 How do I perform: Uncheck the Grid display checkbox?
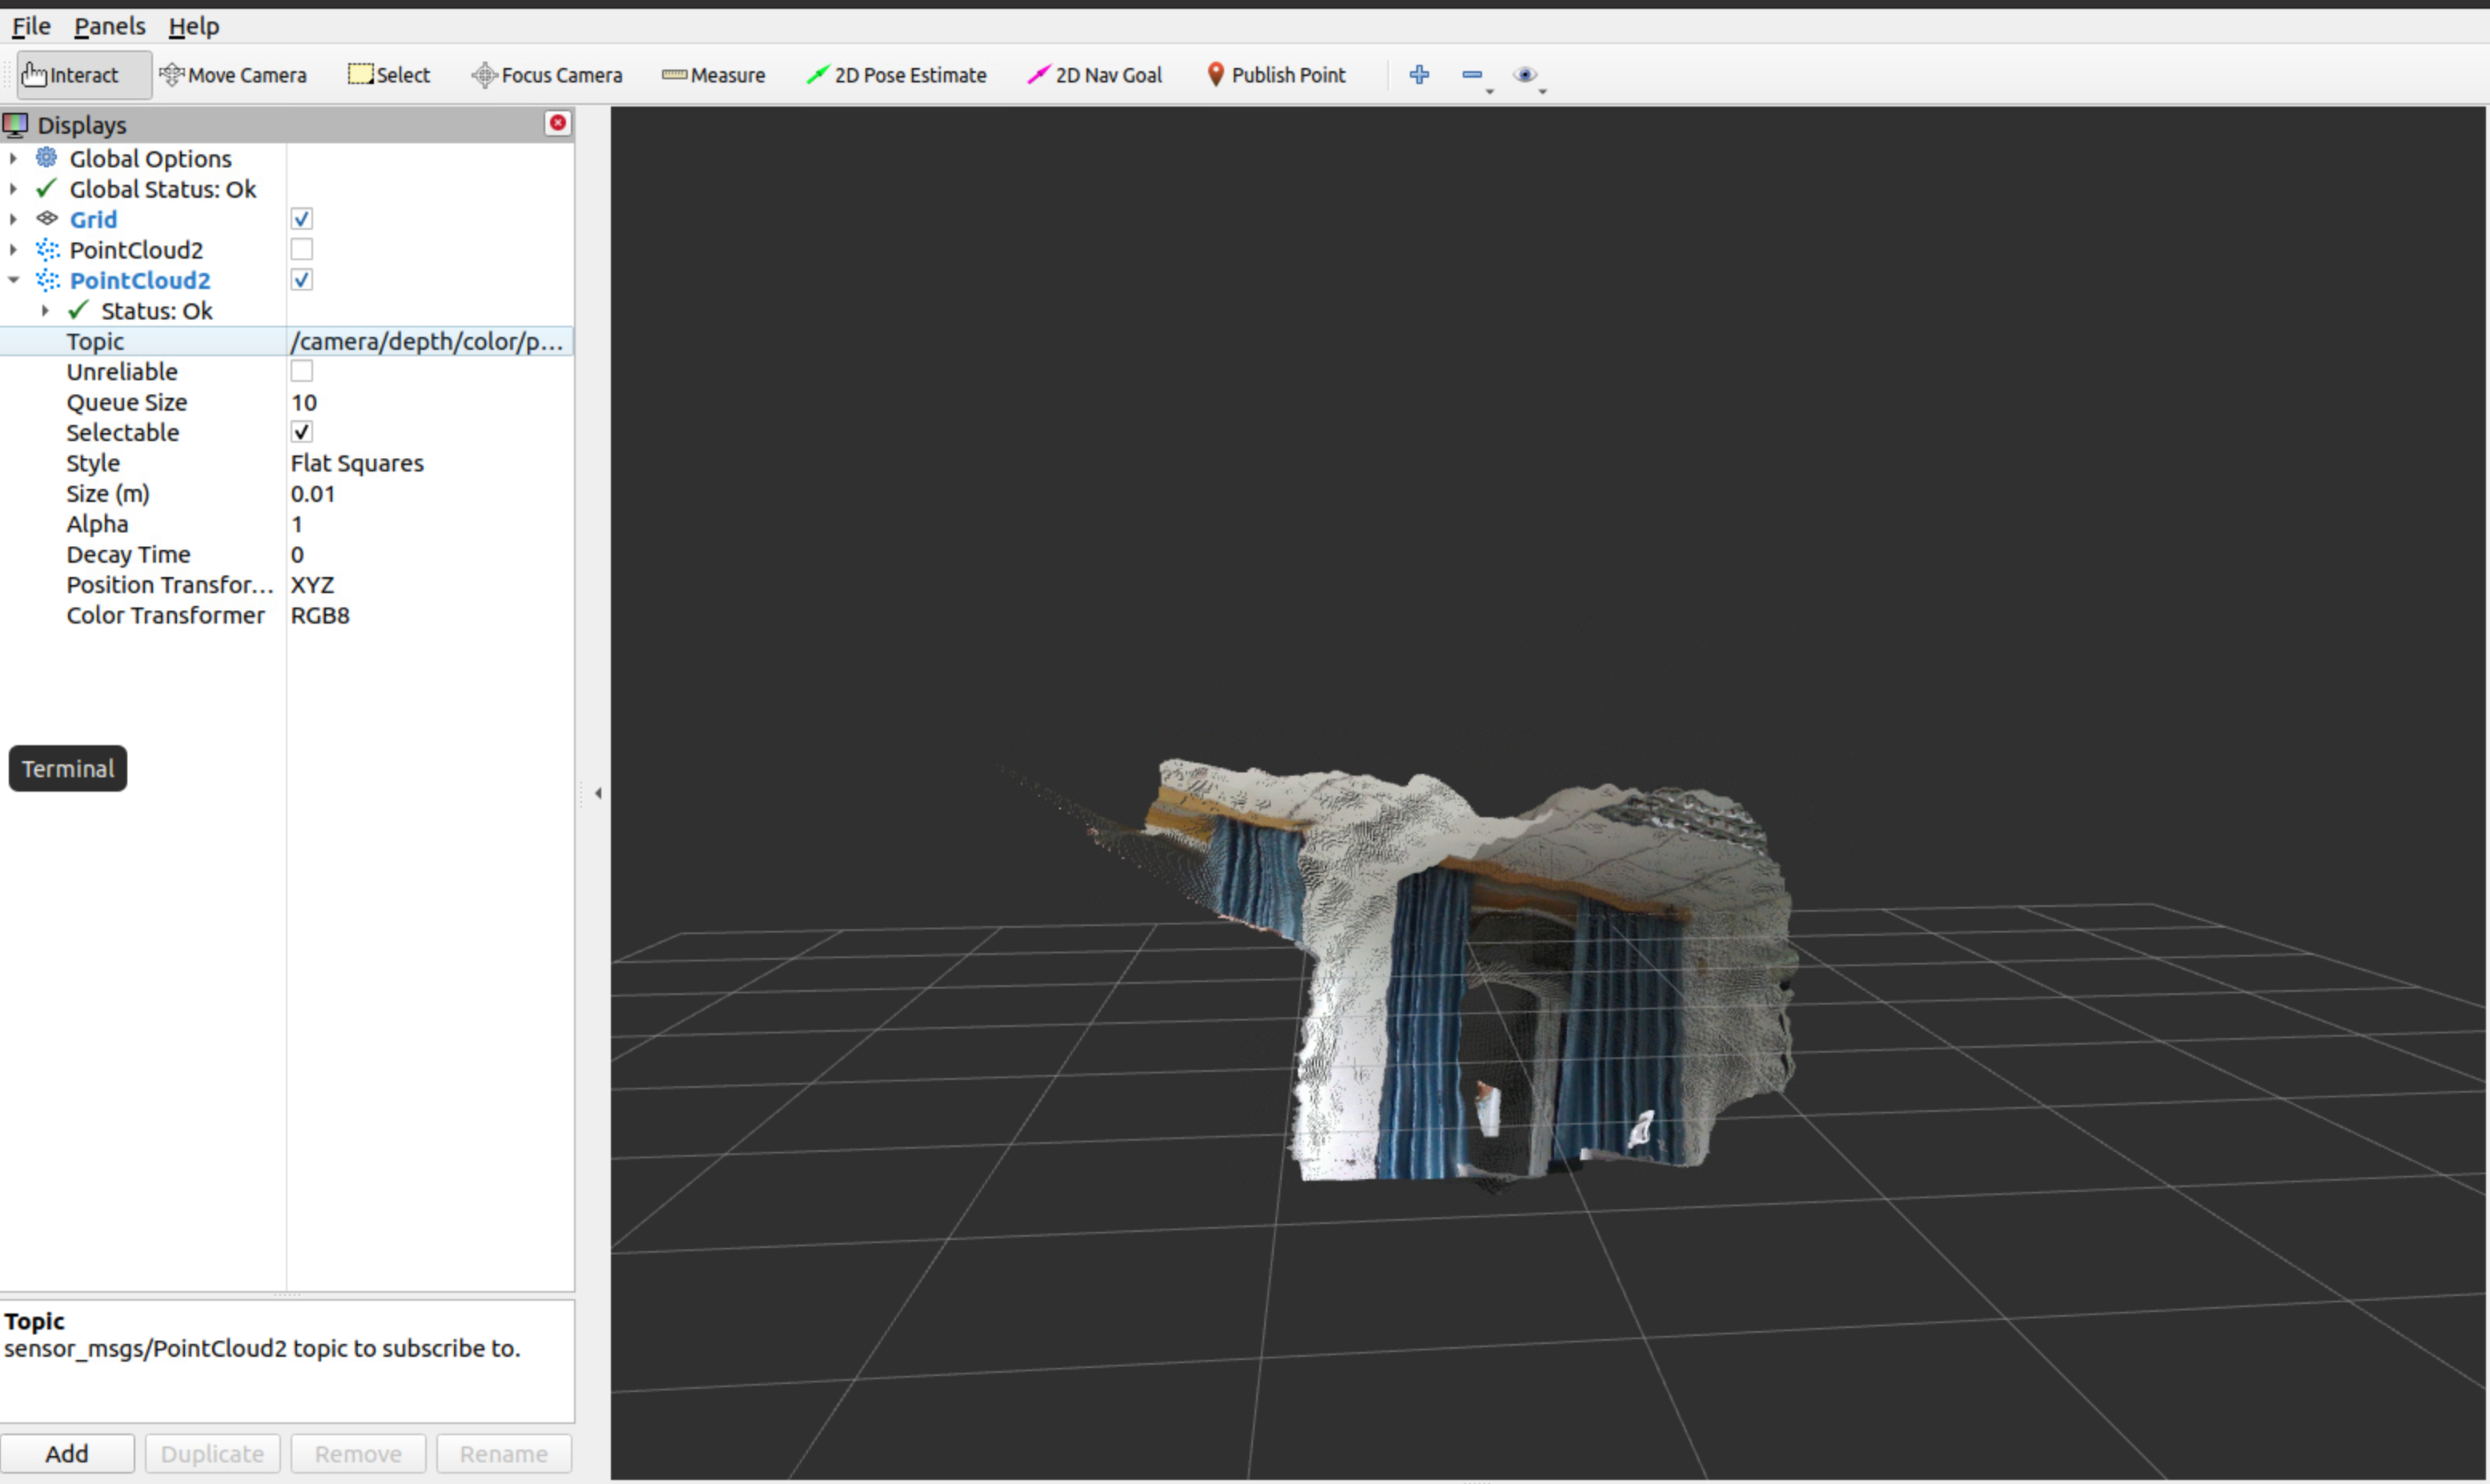coord(301,219)
